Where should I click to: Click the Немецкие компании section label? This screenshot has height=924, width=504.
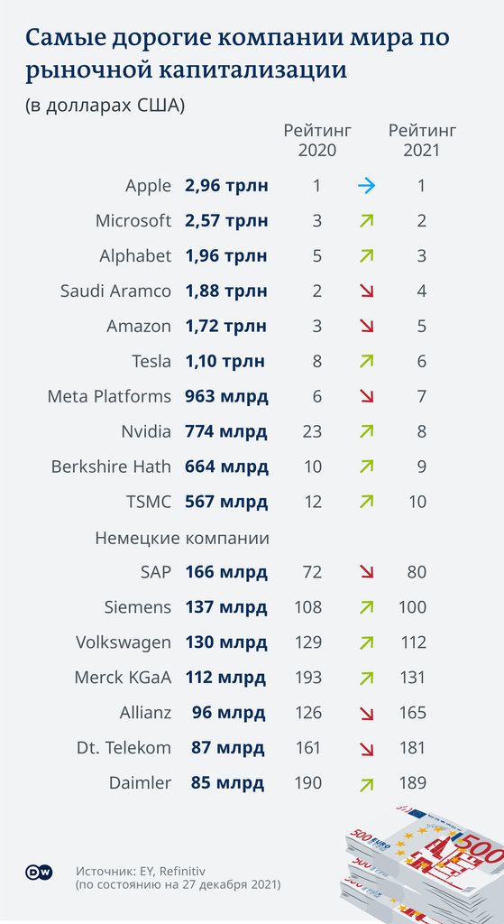[182, 538]
